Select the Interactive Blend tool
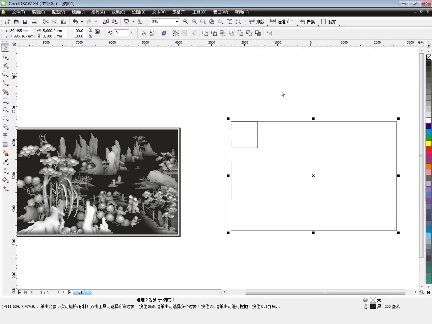 coord(5,153)
